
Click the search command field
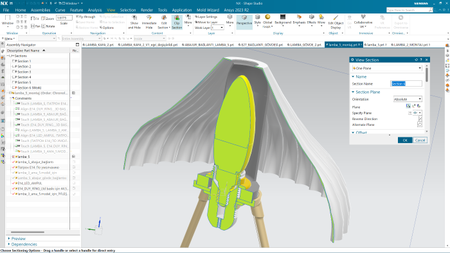pos(410,10)
